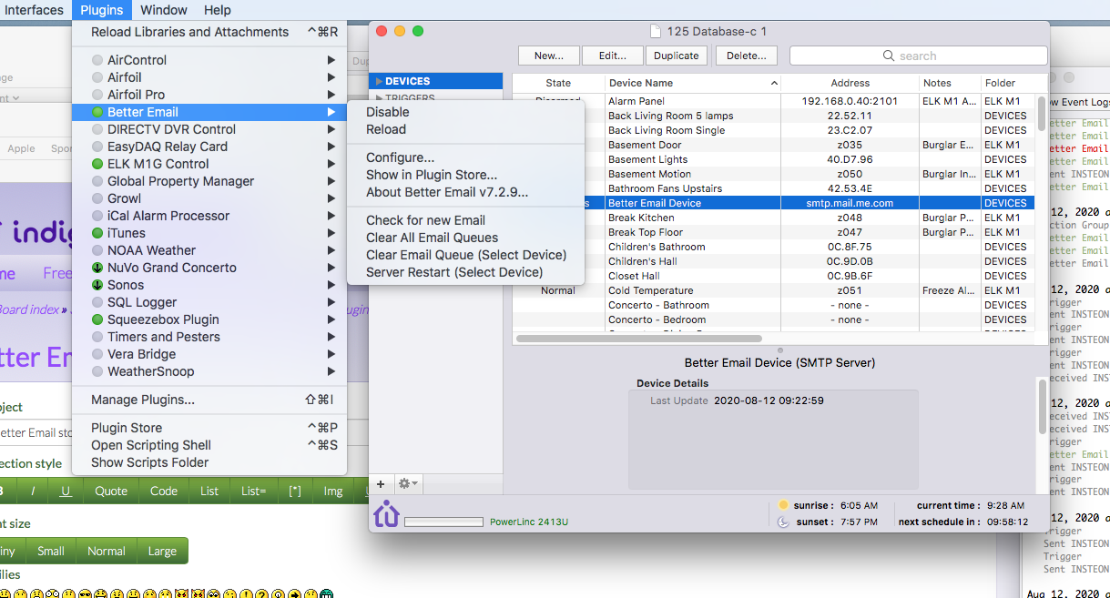Choose Clear Email Queue (Select Device)
Screen dimensions: 1110x598
(465, 255)
